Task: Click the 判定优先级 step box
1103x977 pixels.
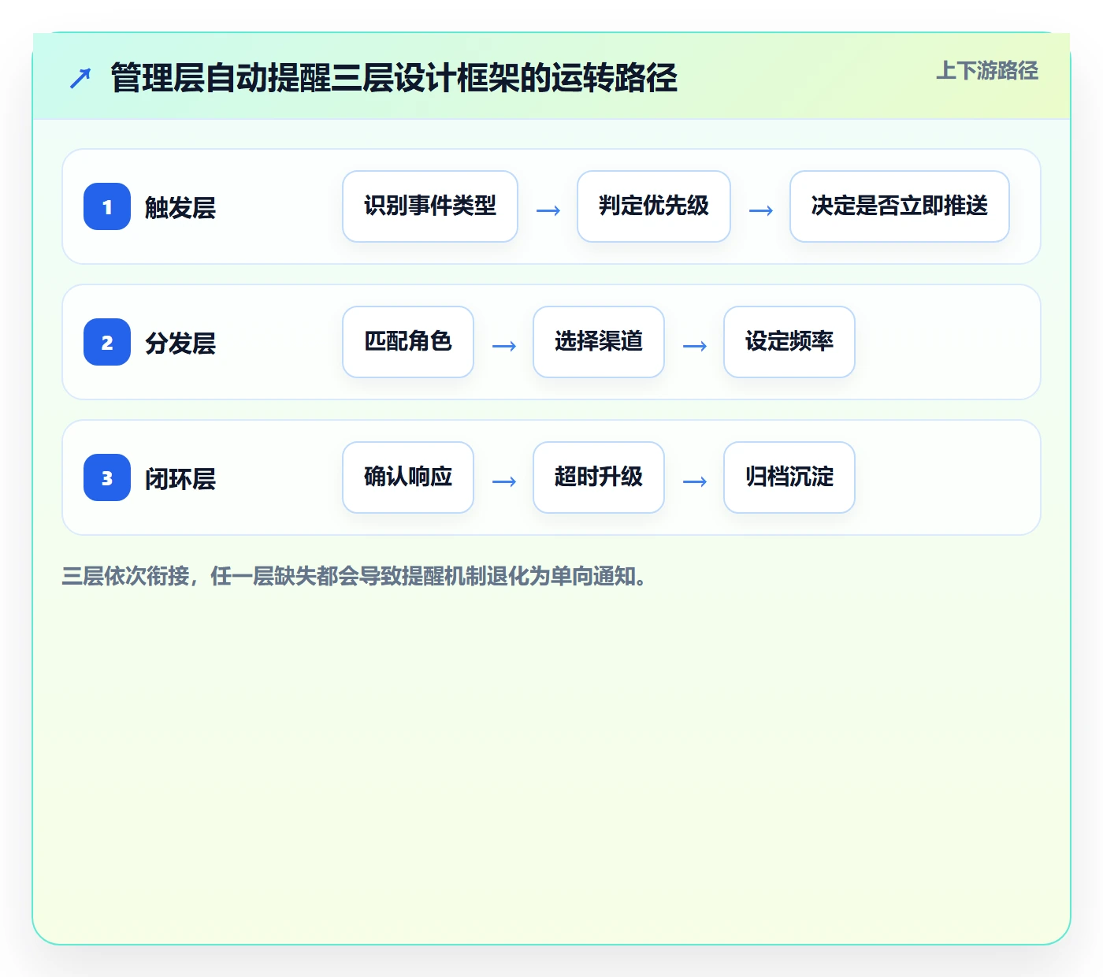Action: coord(654,206)
